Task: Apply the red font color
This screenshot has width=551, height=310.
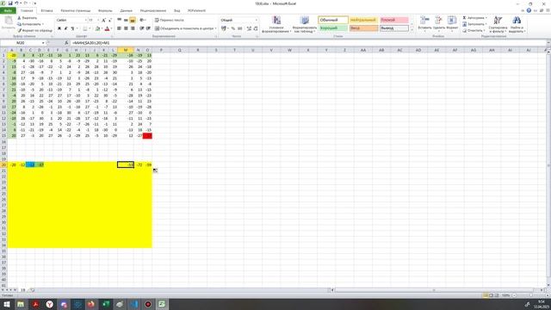Action: pos(107,28)
